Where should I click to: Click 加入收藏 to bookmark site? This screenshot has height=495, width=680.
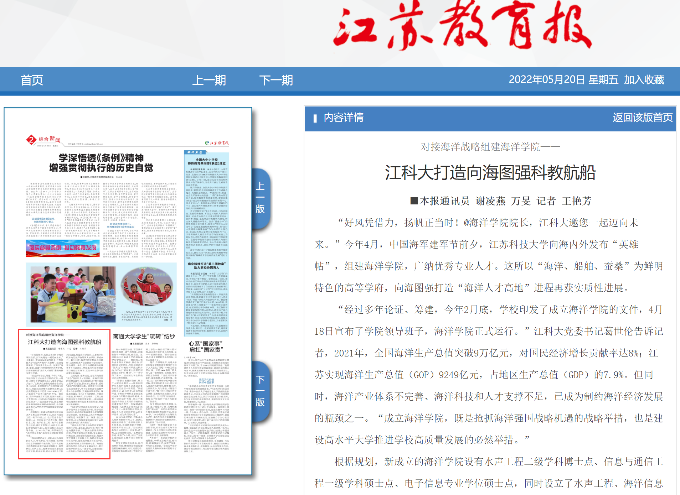pyautogui.click(x=644, y=79)
